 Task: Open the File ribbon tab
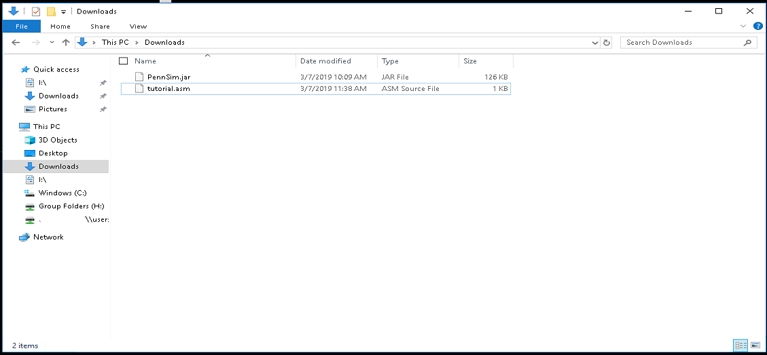(22, 26)
